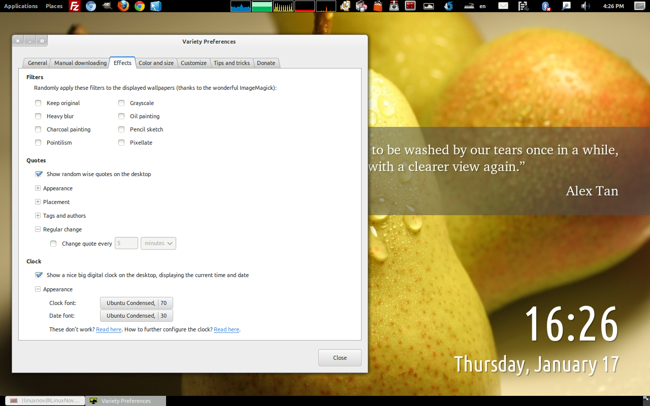The width and height of the screenshot is (650, 406).
Task: Open the Chromium launcher icon
Action: point(91,6)
